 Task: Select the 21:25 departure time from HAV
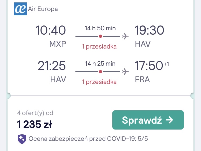click(x=52, y=66)
